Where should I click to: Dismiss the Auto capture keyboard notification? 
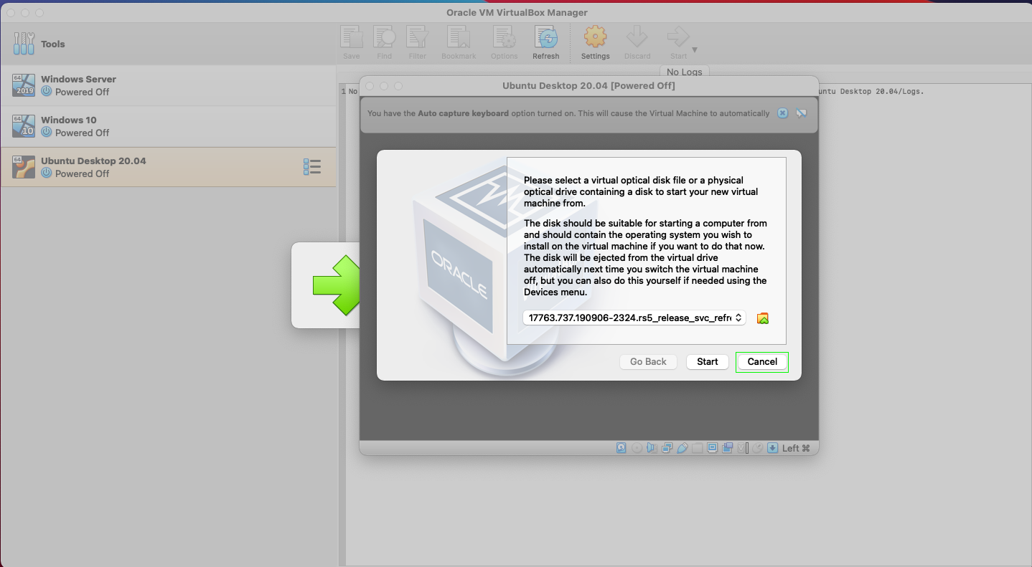(x=782, y=113)
